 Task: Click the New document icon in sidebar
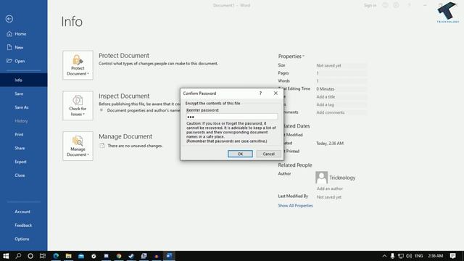[9, 47]
